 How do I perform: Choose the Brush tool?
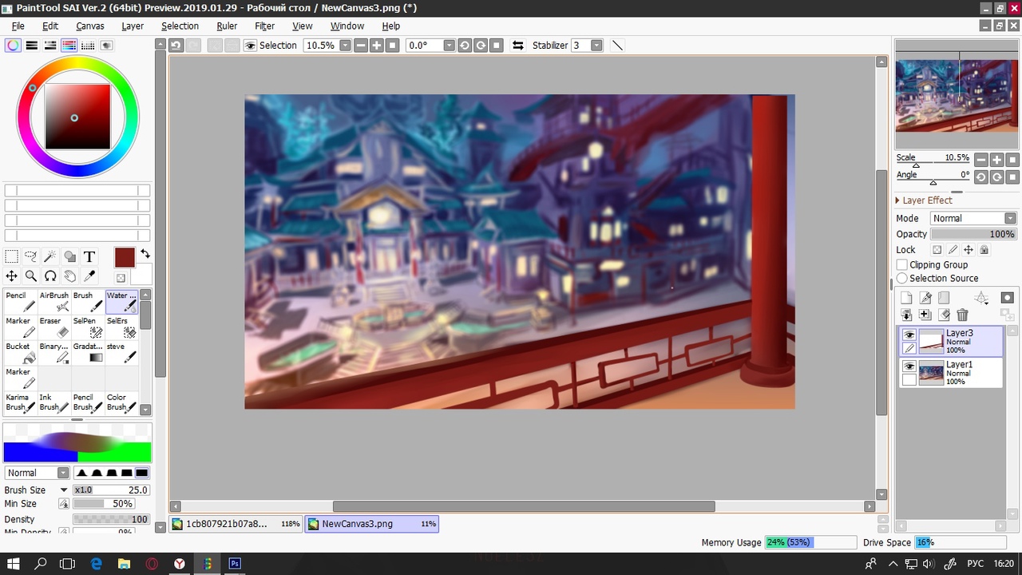coord(88,302)
